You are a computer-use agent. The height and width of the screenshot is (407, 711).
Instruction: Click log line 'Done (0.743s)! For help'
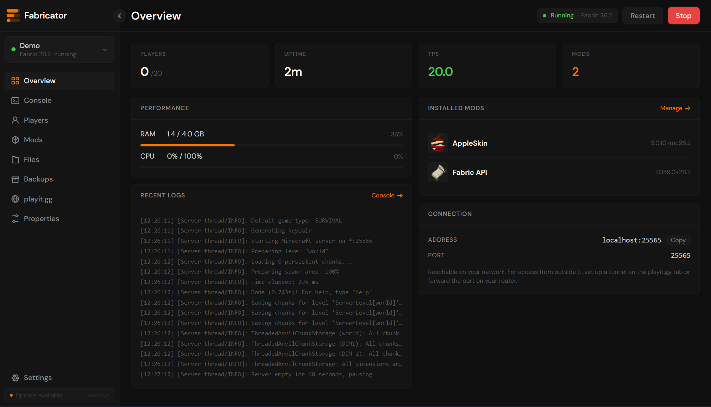[256, 292]
